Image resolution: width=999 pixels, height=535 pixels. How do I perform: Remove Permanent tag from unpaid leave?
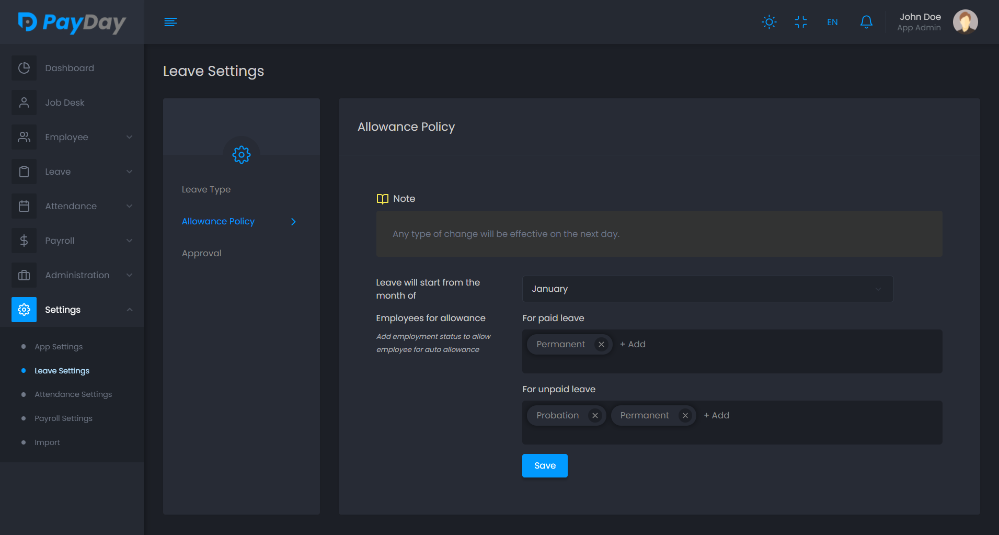pyautogui.click(x=685, y=415)
